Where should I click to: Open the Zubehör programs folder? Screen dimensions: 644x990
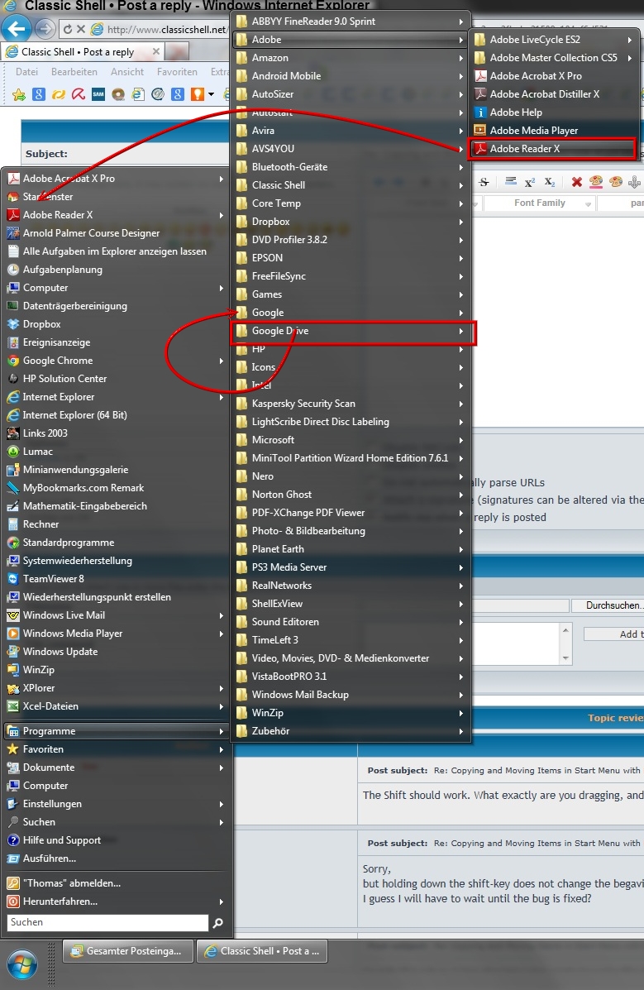click(352, 731)
